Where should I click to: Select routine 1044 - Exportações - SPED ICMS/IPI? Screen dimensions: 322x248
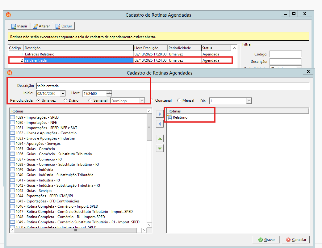[x=42, y=196]
